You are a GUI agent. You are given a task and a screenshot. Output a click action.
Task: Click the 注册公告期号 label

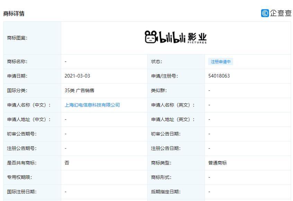pyautogui.click(x=22, y=148)
